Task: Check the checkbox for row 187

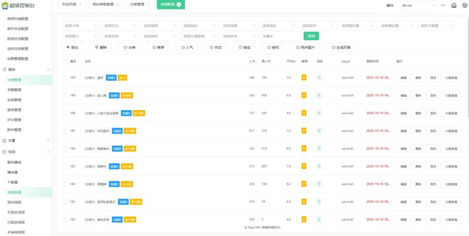Action: tap(66, 131)
